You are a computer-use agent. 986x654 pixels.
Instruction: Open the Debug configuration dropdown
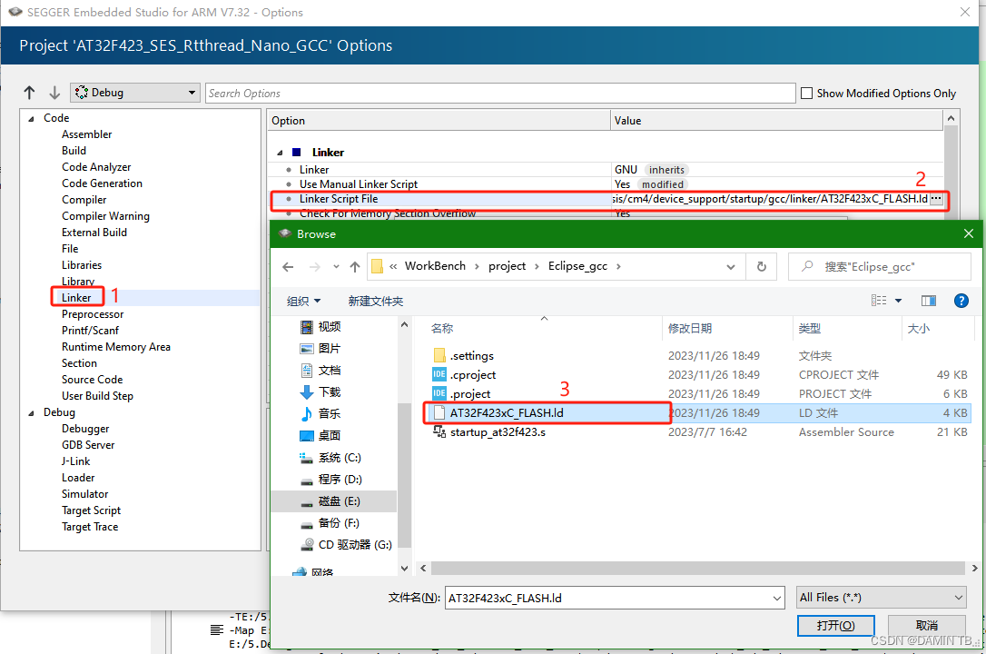[135, 93]
